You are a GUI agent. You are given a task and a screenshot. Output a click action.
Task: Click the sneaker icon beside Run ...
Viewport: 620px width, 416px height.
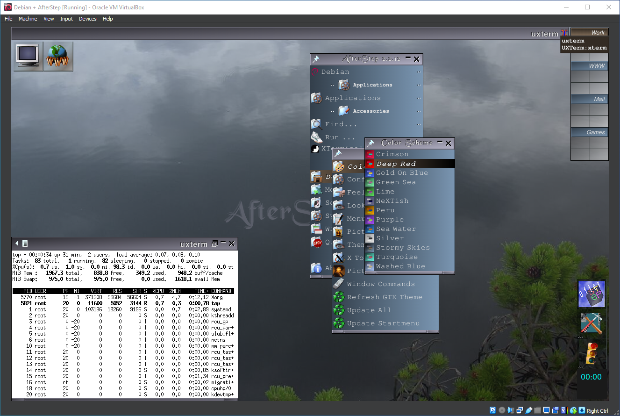click(317, 137)
